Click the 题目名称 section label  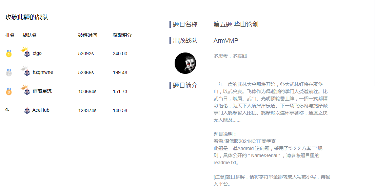pos(185,24)
